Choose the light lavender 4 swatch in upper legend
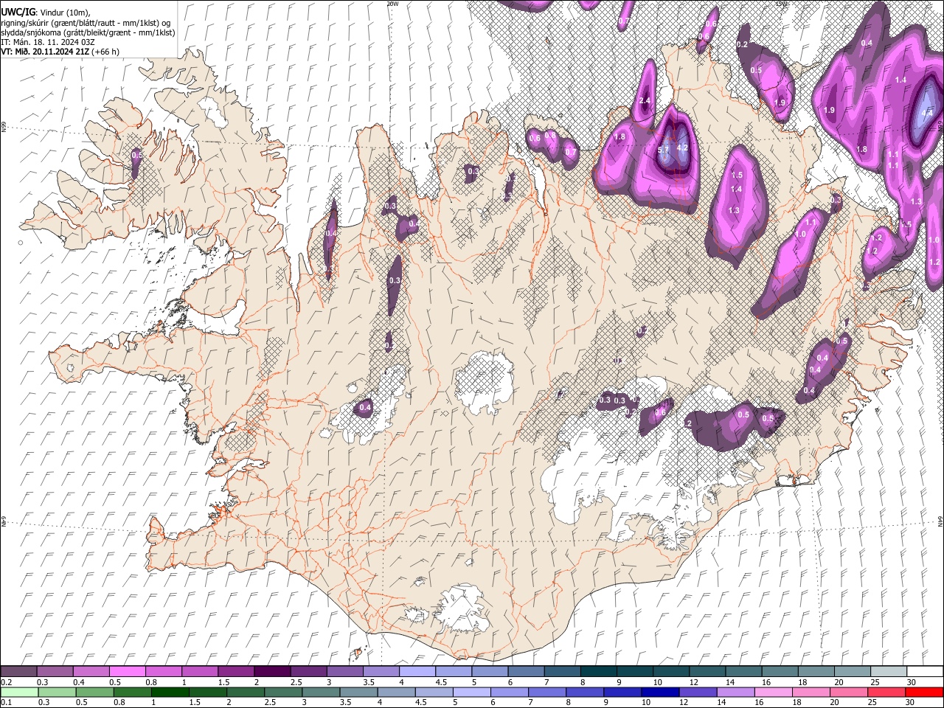 (417, 672)
